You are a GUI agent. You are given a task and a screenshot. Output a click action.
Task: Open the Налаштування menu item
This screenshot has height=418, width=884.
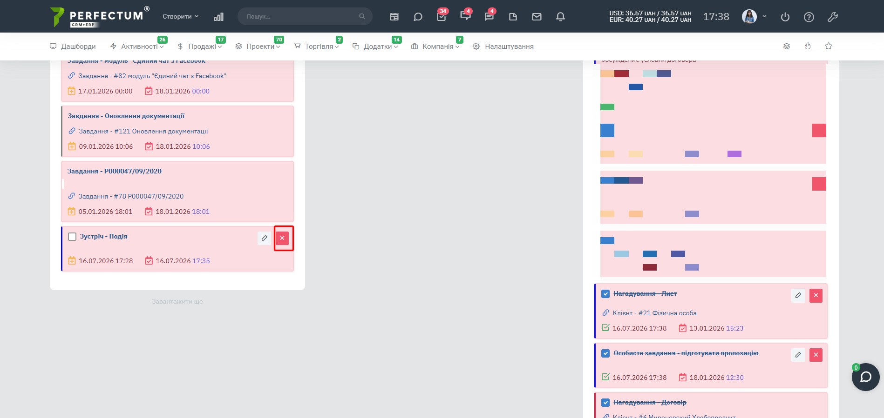[503, 46]
